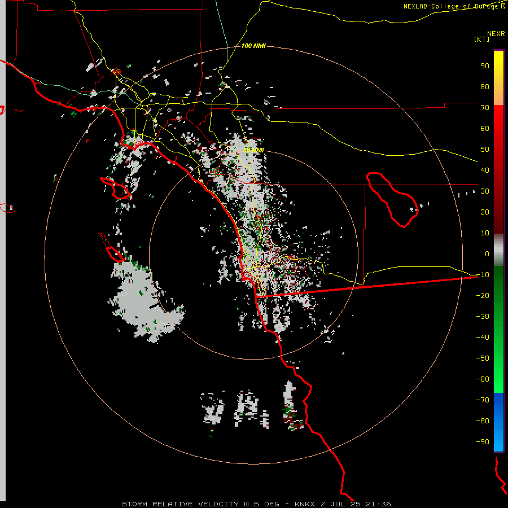Click the STORM RELATIVE VELOCITY title text
Image resolution: width=508 pixels, height=508 pixels.
point(181,504)
